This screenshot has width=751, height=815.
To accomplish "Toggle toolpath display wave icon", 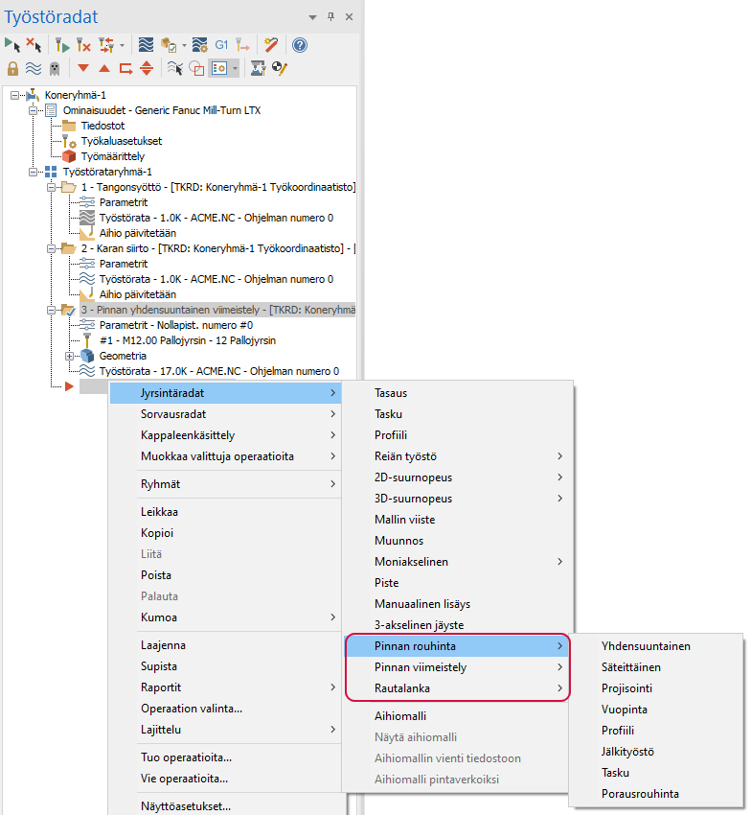I will tap(34, 68).
